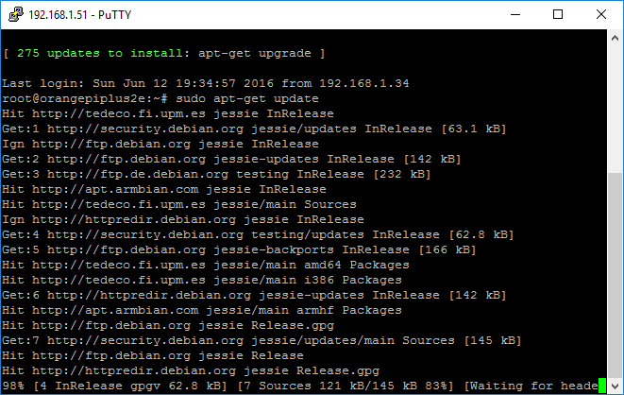The height and width of the screenshot is (395, 624).
Task: Click the '98%' progress status text
Action: pos(15,386)
